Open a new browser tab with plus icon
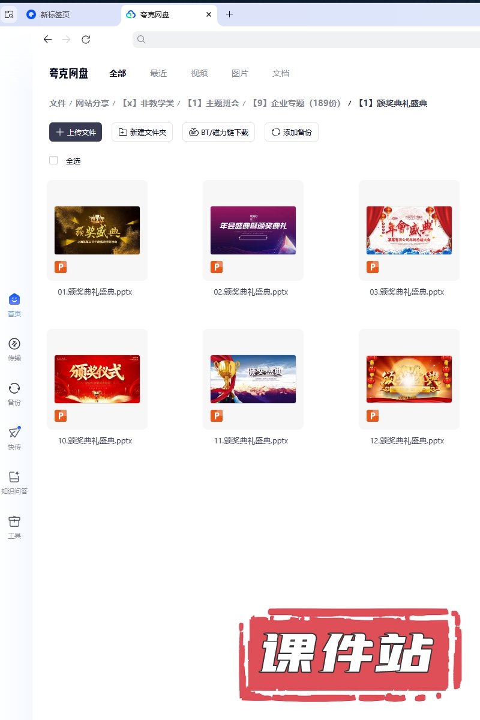 (229, 14)
